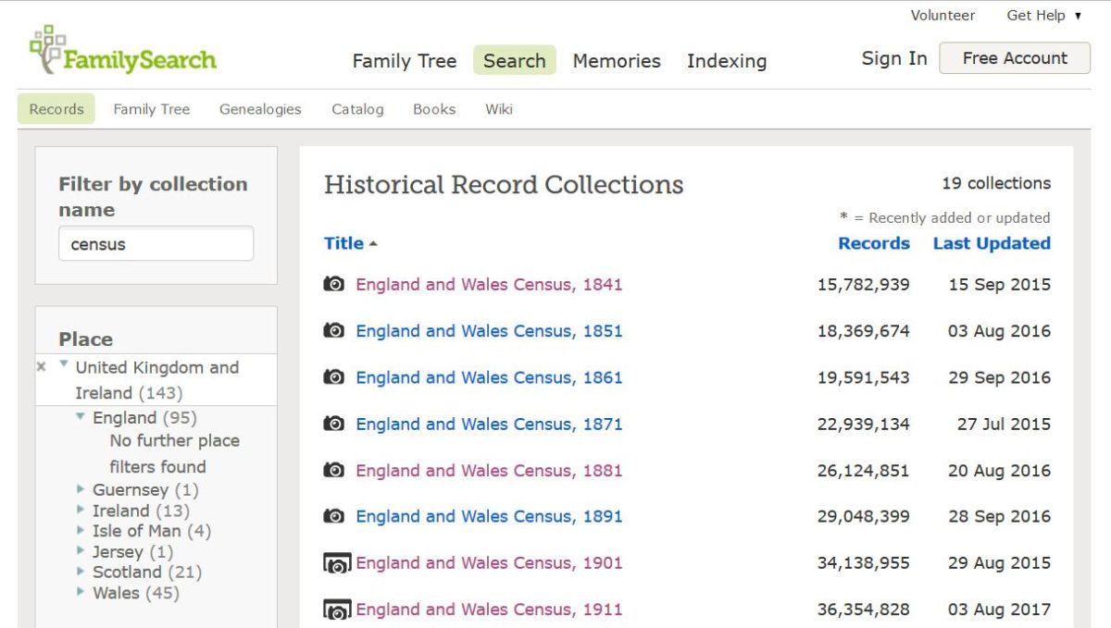The height and width of the screenshot is (628, 1111).
Task: Select the camera icon for the 1881 Census
Action: tap(333, 470)
